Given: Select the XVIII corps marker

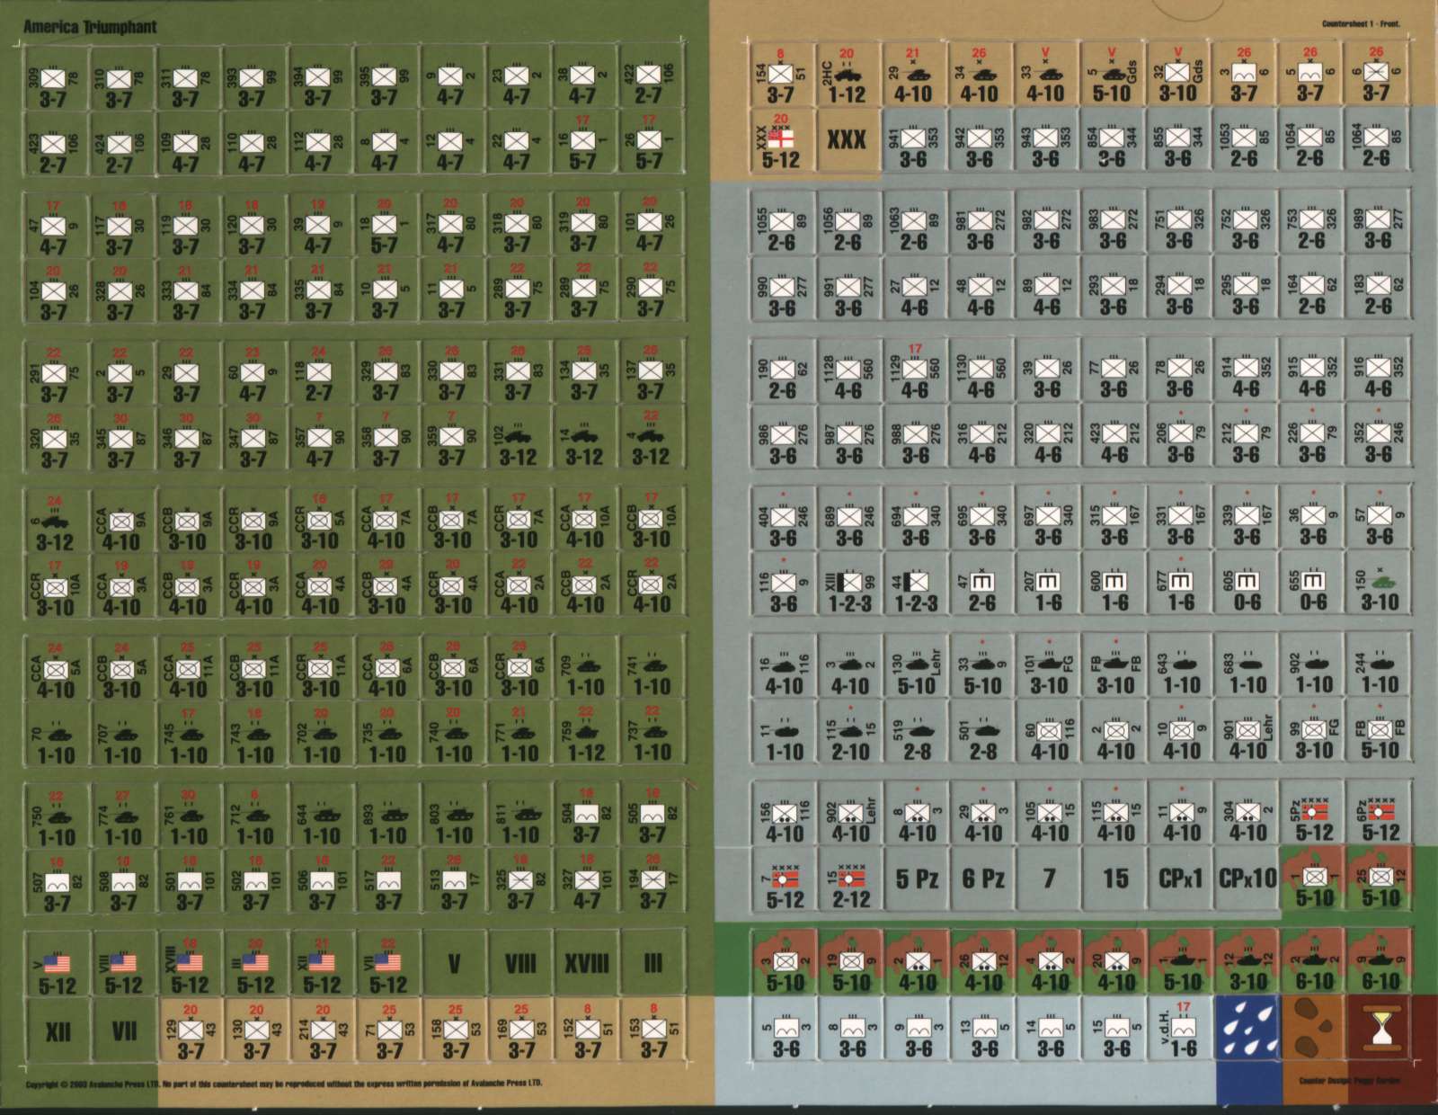Looking at the screenshot, I should click(586, 965).
